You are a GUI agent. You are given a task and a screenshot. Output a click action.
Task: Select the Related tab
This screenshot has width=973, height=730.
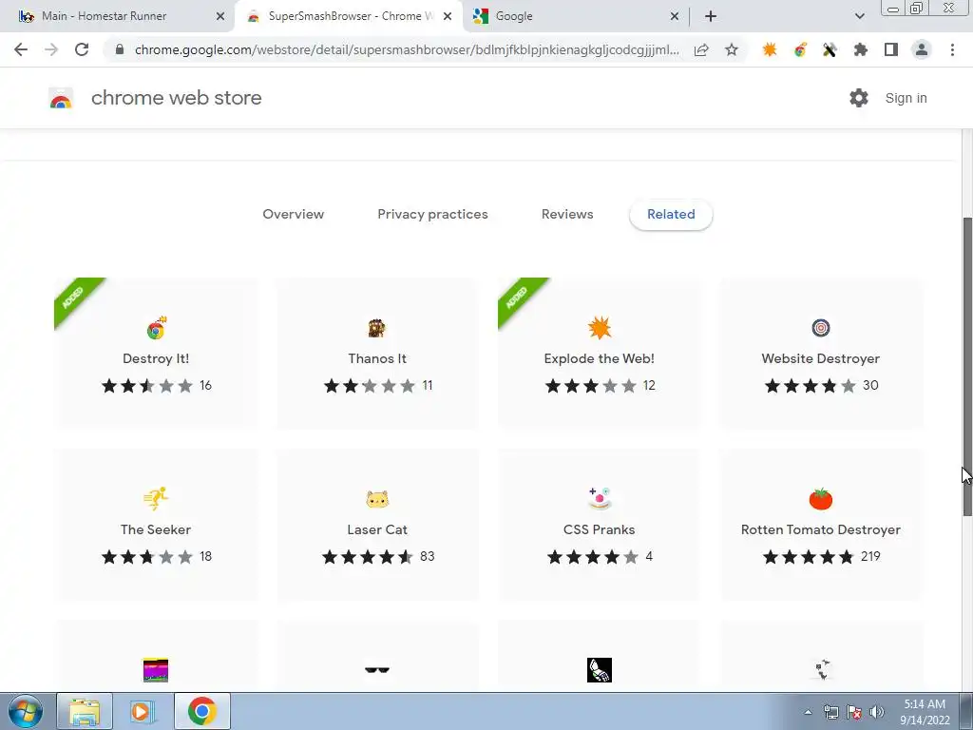[671, 214]
